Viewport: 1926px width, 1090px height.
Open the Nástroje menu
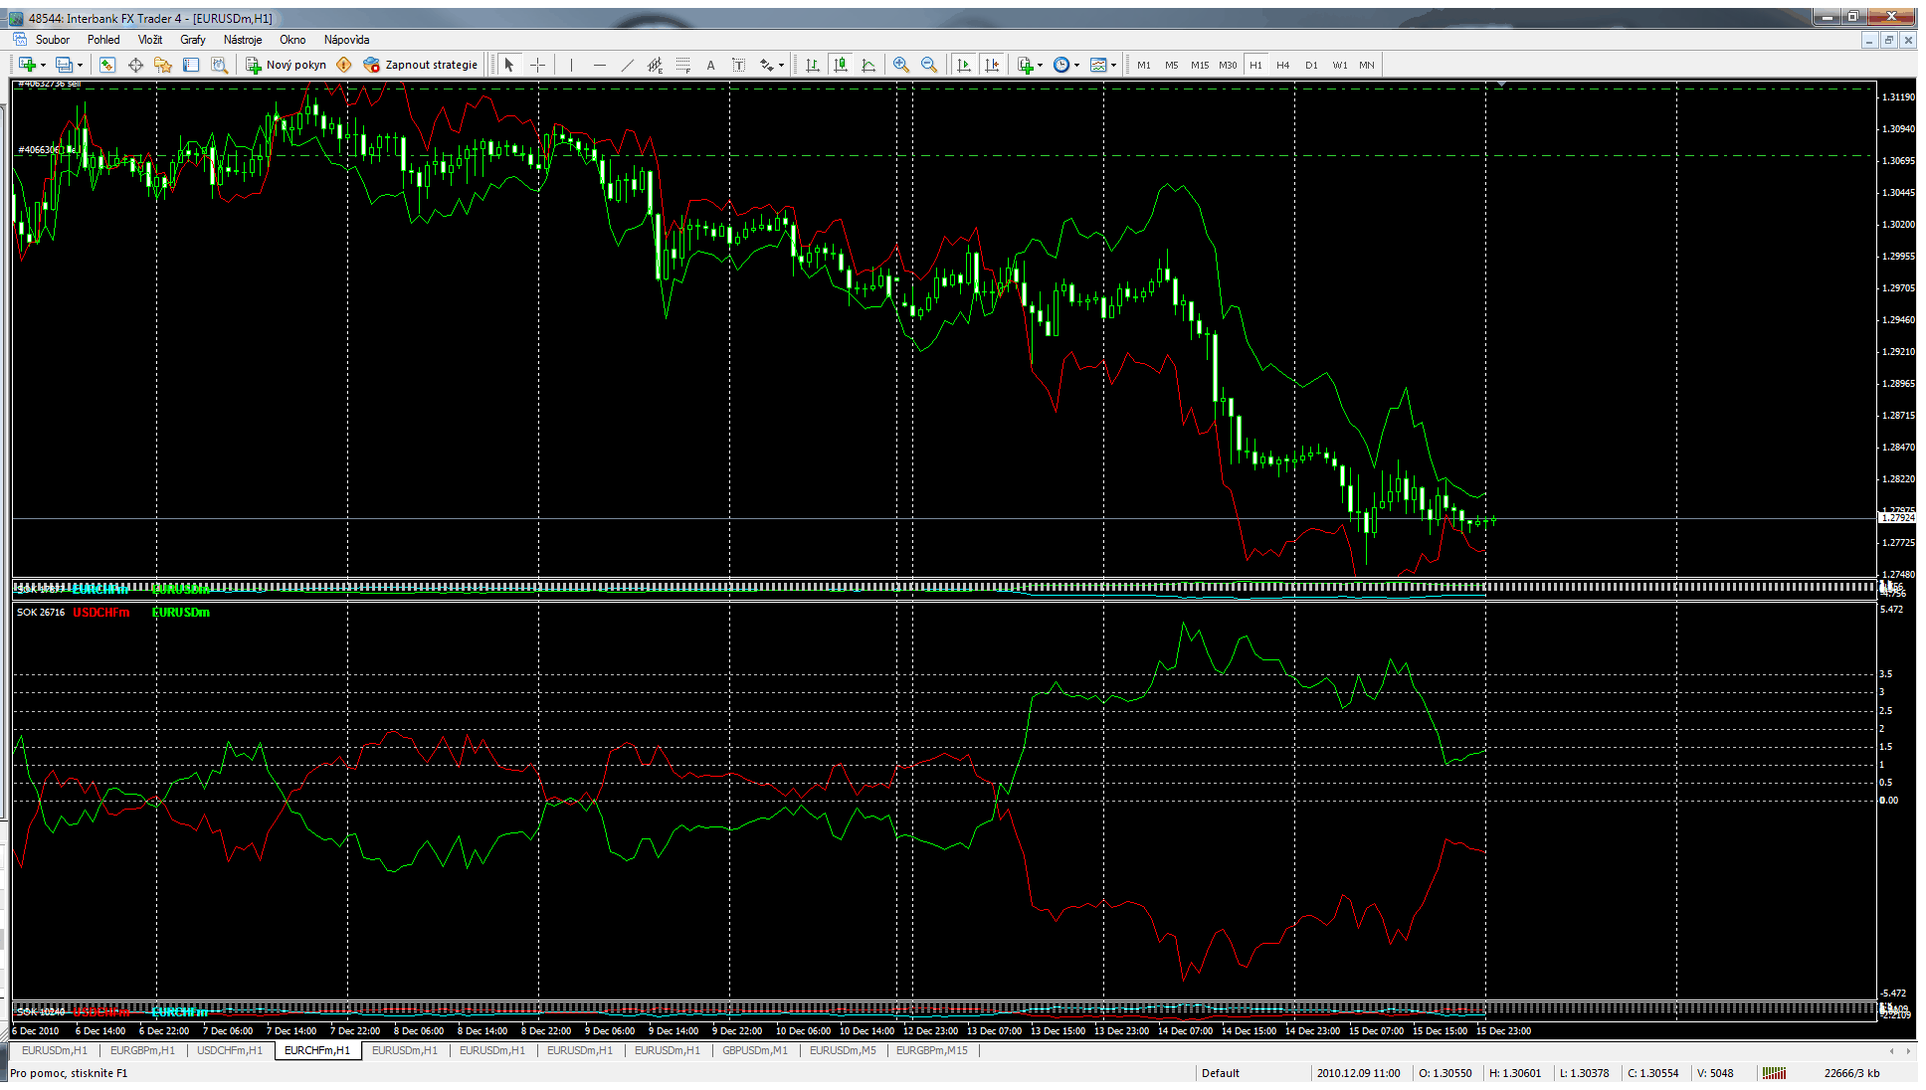pos(242,40)
